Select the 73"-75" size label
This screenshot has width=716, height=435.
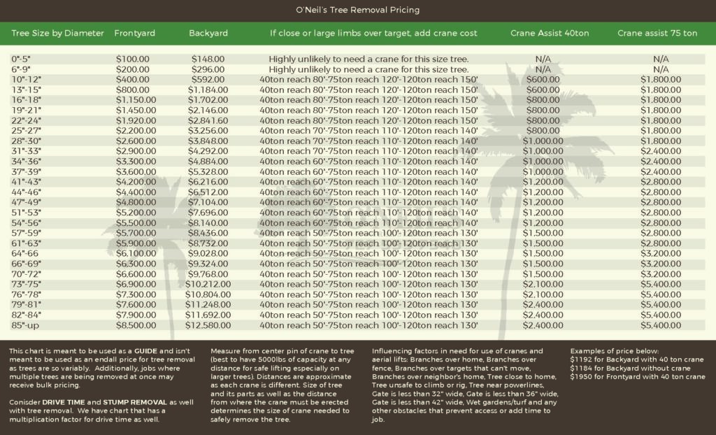(26, 284)
